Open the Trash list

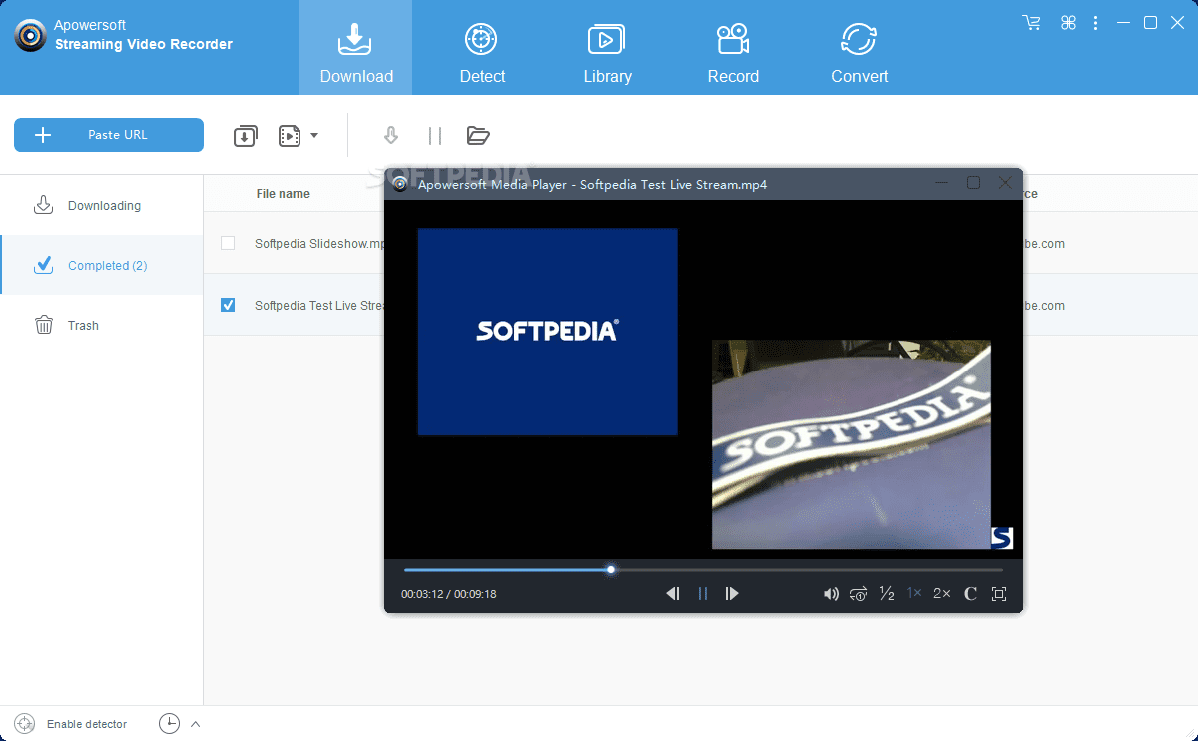102,325
